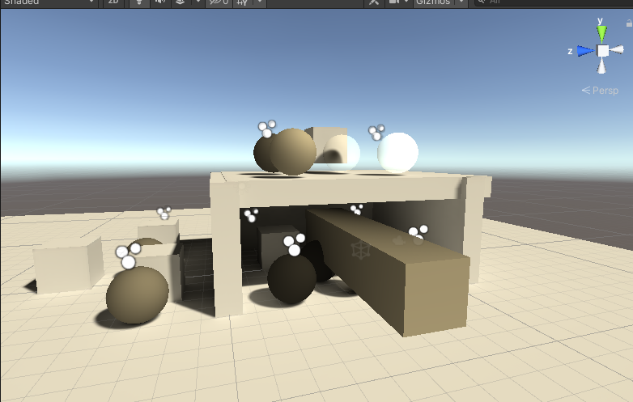This screenshot has height=402, width=633.
Task: Expand the dropdown arrow beside Gizmos
Action: tap(461, 2)
